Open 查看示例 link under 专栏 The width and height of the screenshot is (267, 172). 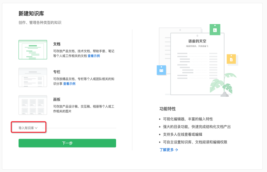pyautogui.click(x=69, y=84)
